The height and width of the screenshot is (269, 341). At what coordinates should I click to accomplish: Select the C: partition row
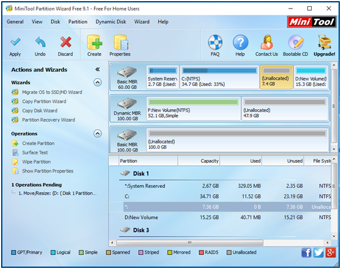point(220,196)
